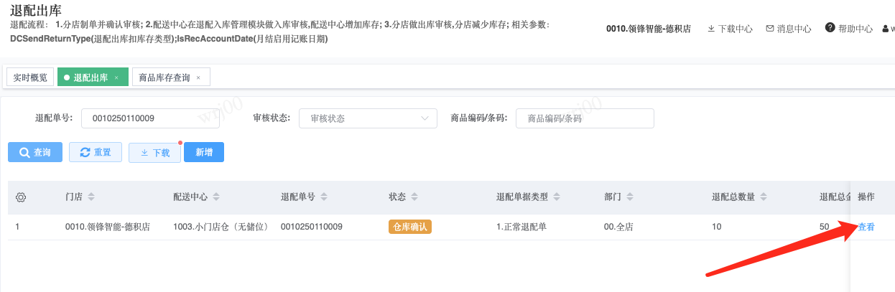This screenshot has width=895, height=292.
Task: Sort by 退配总数量 column
Action: tap(764, 197)
